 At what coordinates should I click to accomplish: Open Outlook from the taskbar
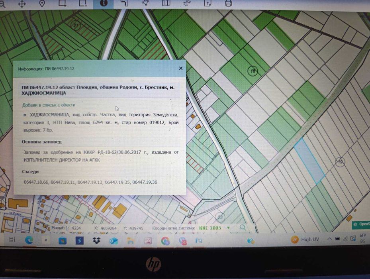coord(114,241)
